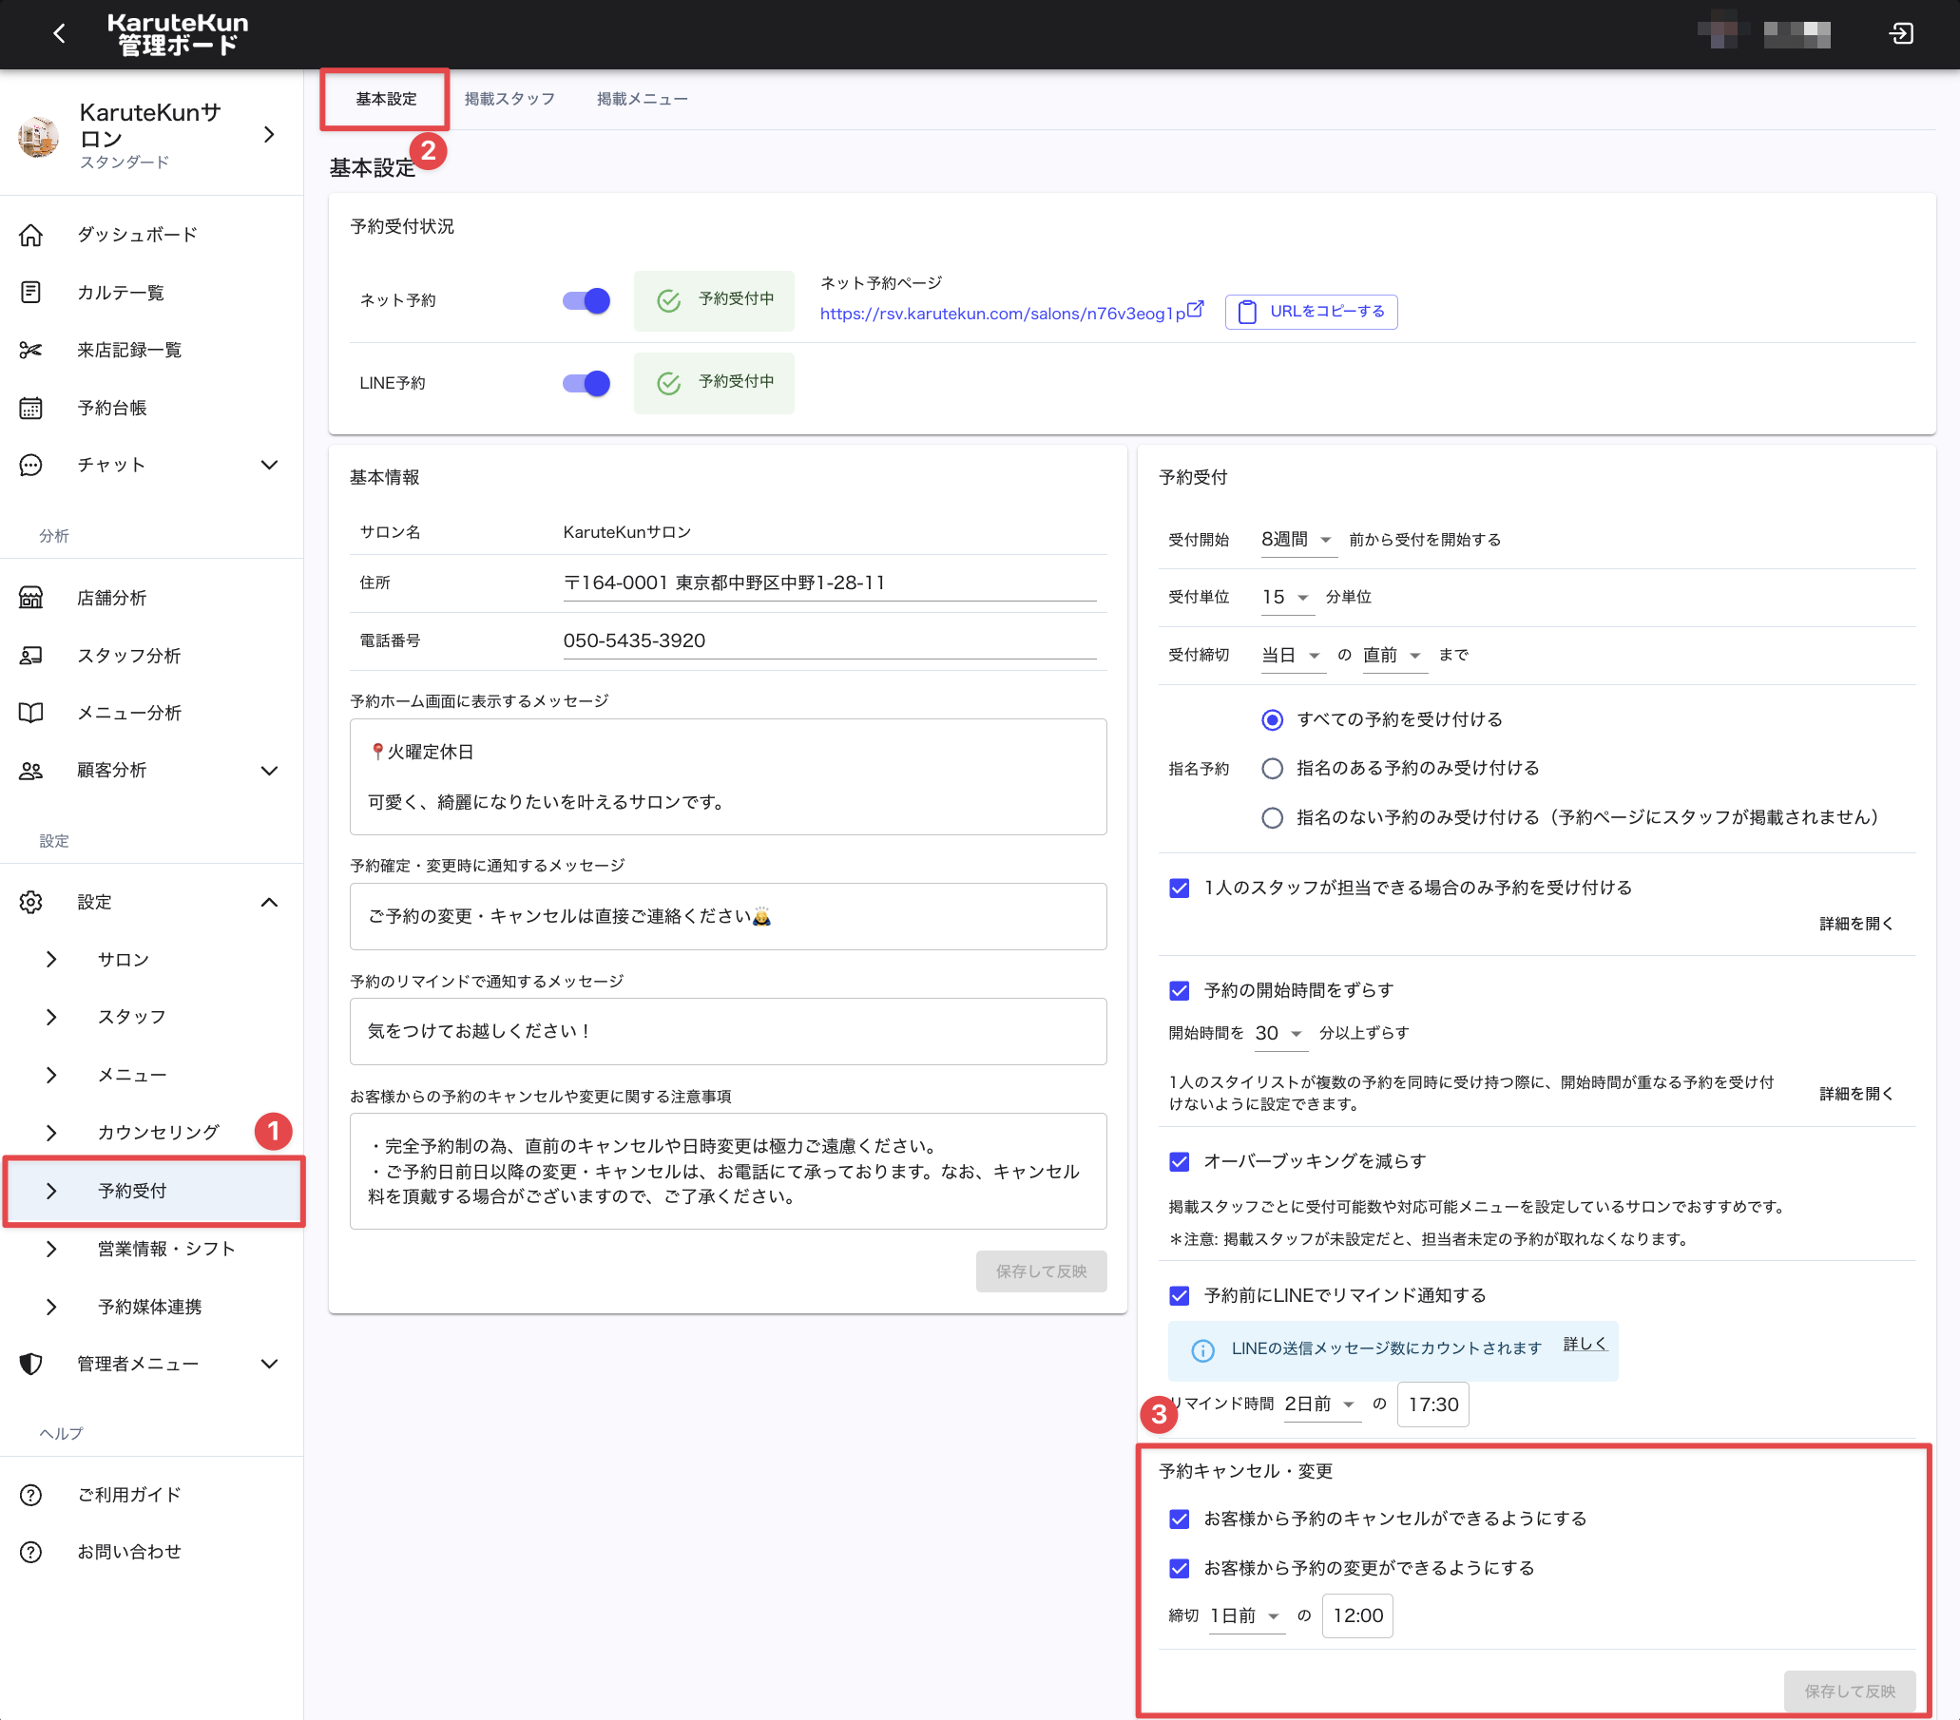The image size is (1960, 1720).
Task: Switch to the 掲載スタッフ tab
Action: pos(509,99)
